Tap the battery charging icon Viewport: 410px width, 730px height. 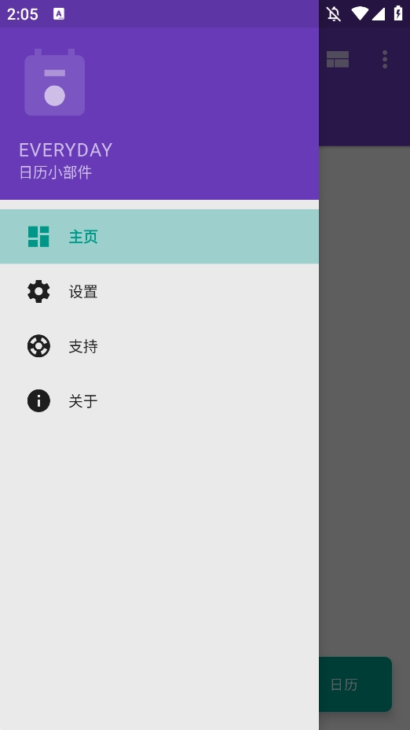(x=398, y=13)
